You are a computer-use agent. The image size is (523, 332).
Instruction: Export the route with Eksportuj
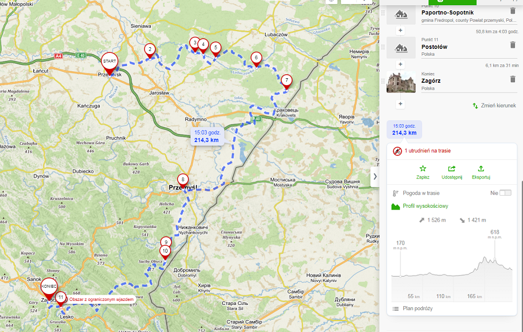tap(480, 172)
